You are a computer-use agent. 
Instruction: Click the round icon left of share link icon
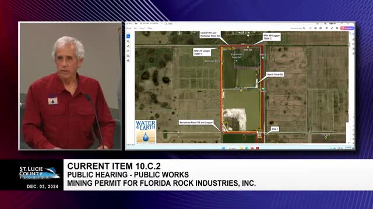[x=326, y=28]
